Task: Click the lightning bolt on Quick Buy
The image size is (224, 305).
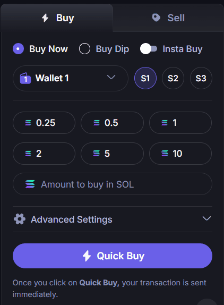Action: pos(87,256)
